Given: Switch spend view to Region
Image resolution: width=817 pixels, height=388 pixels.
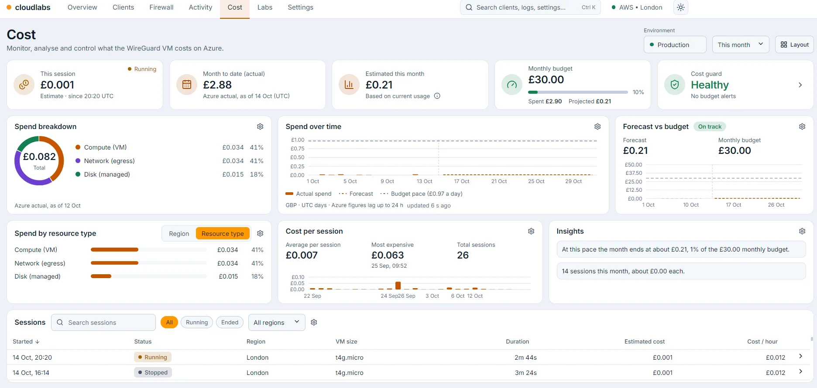Looking at the screenshot, I should (x=179, y=234).
